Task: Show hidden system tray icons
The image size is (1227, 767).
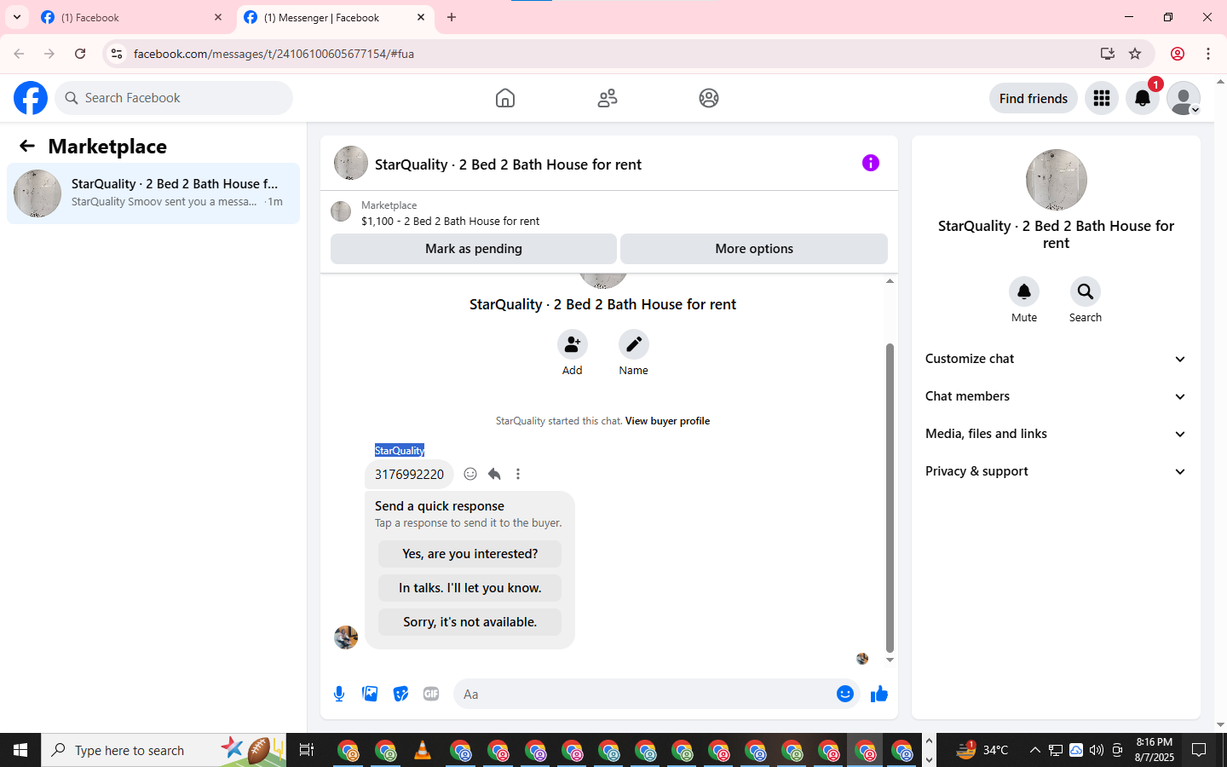Action: [1035, 750]
